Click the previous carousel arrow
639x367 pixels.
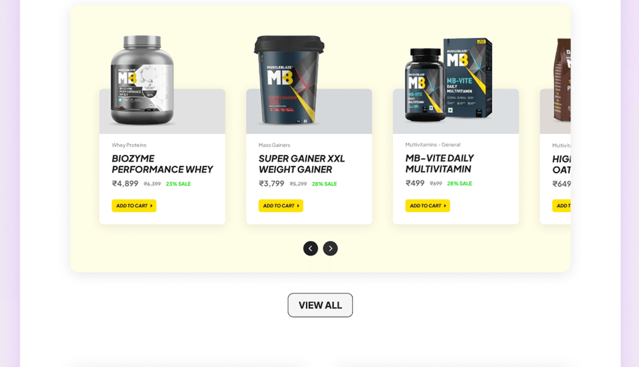(x=310, y=248)
